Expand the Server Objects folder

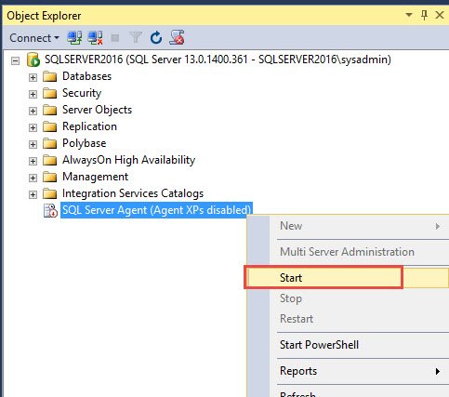coord(33,111)
